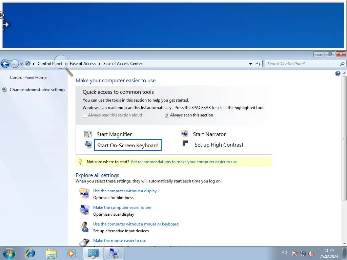Click the computer without a display icon
The image size is (347, 260).
pos(84,193)
